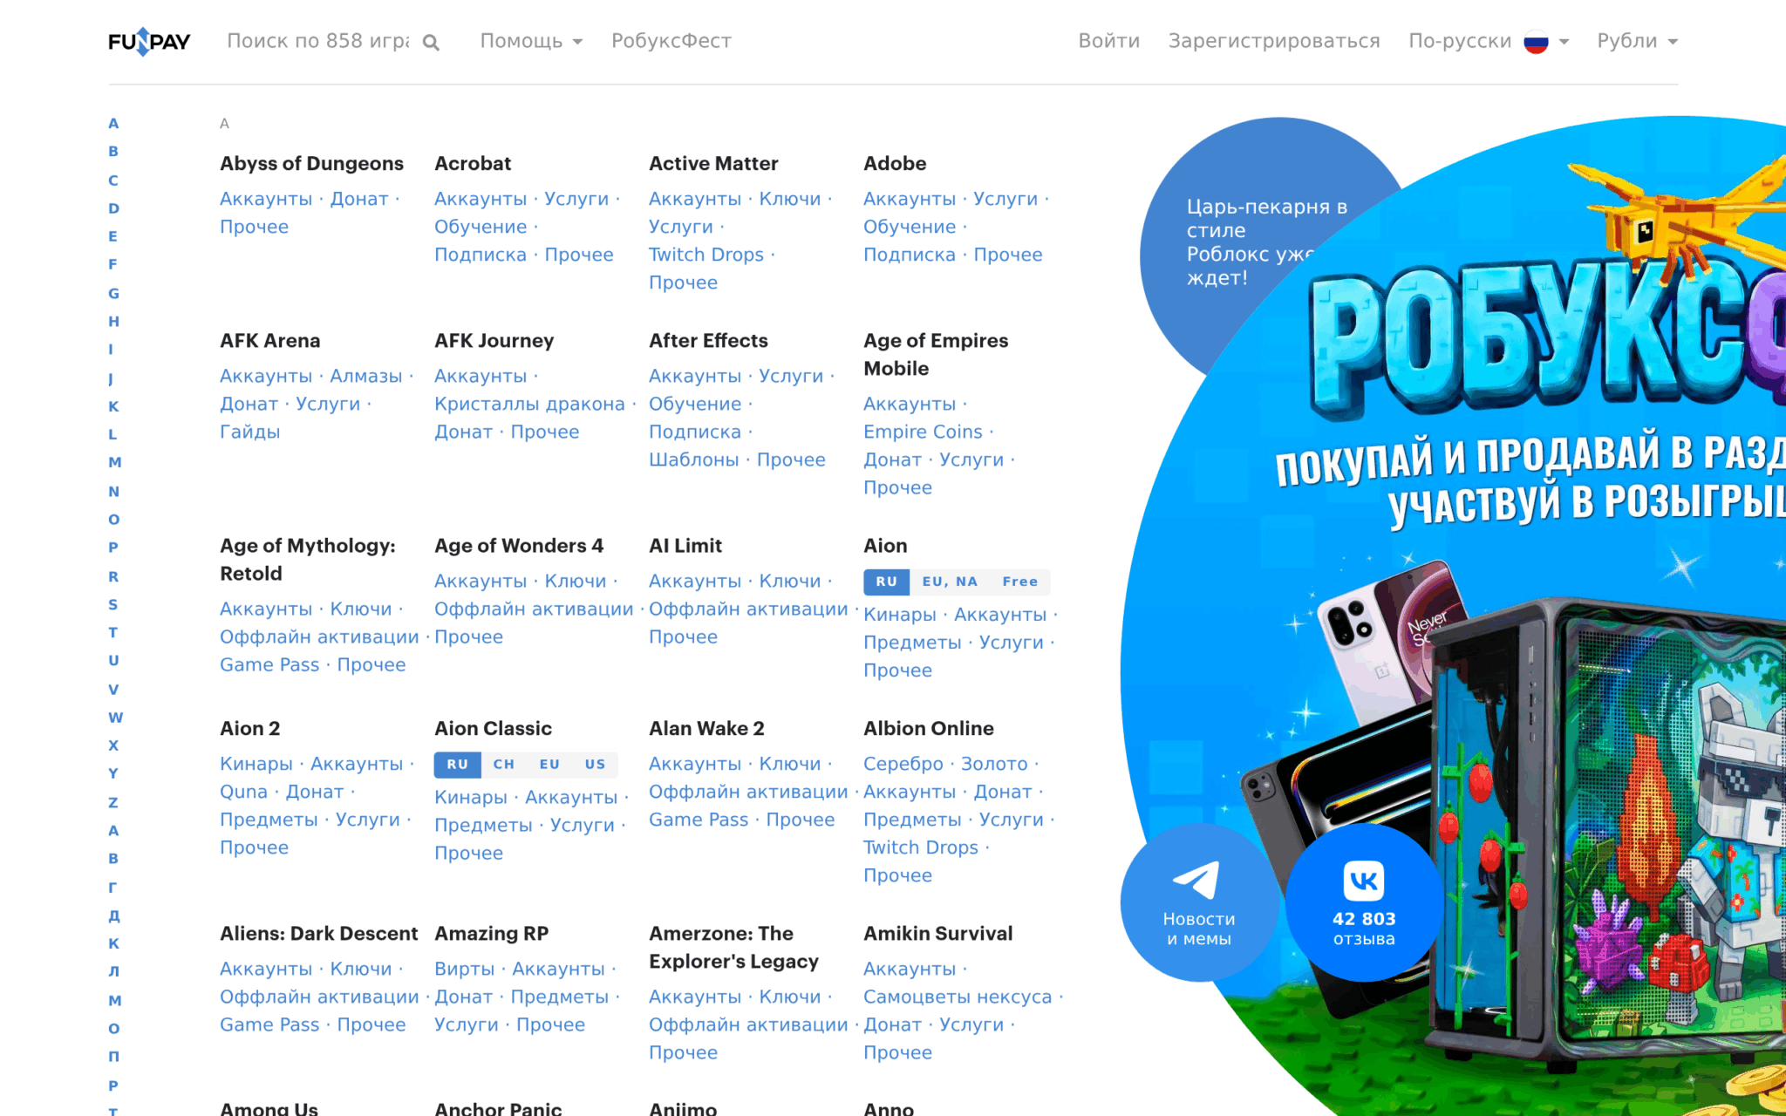This screenshot has width=1786, height=1116.
Task: Open the Telegram news and memes circle
Action: (x=1199, y=902)
